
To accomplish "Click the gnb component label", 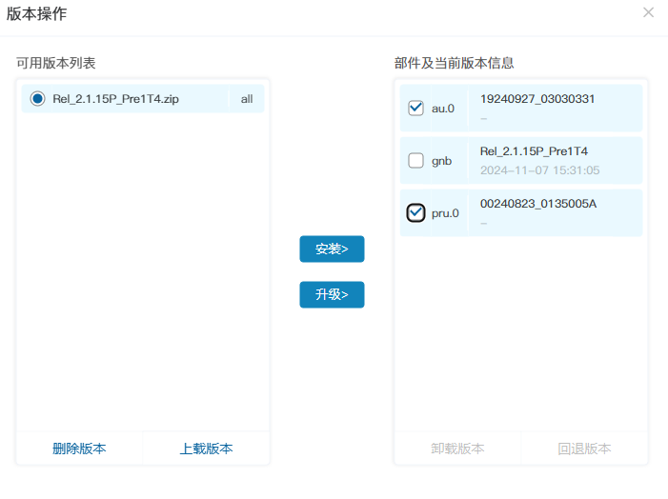I will [x=442, y=161].
